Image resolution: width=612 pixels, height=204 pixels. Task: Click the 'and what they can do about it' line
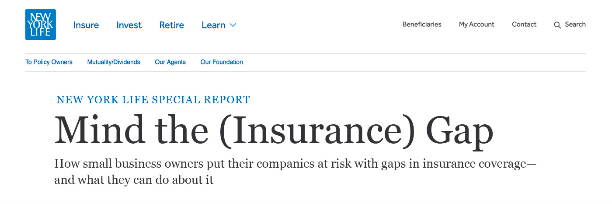tap(134, 180)
